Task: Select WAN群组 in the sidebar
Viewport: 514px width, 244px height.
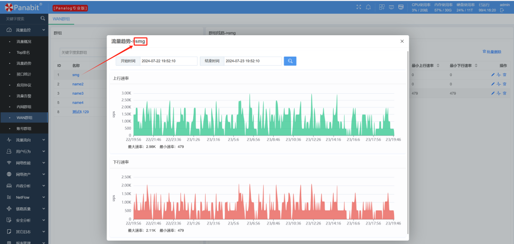Action: (x=25, y=117)
